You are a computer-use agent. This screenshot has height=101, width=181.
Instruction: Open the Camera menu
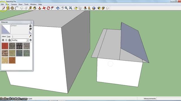click(14, 4)
